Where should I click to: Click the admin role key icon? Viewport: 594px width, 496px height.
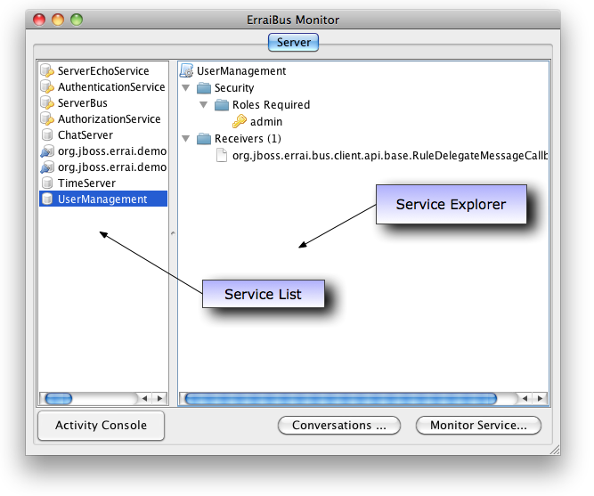[240, 122]
